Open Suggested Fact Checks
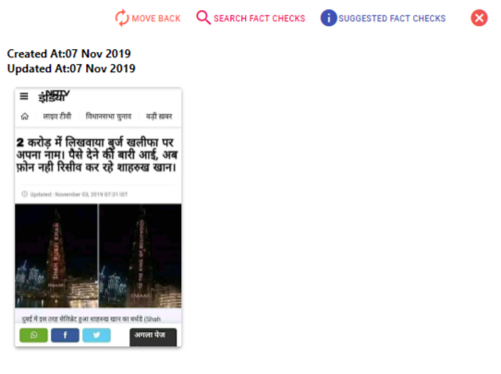This screenshot has height=374, width=501. pyautogui.click(x=392, y=19)
